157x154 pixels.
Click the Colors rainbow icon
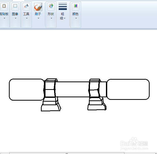click(x=76, y=6)
